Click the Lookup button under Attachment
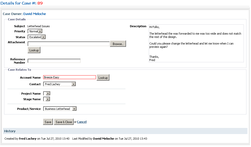The image size is (251, 147). [x=34, y=50]
